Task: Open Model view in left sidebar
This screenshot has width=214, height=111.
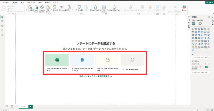Action: [x=2, y=26]
